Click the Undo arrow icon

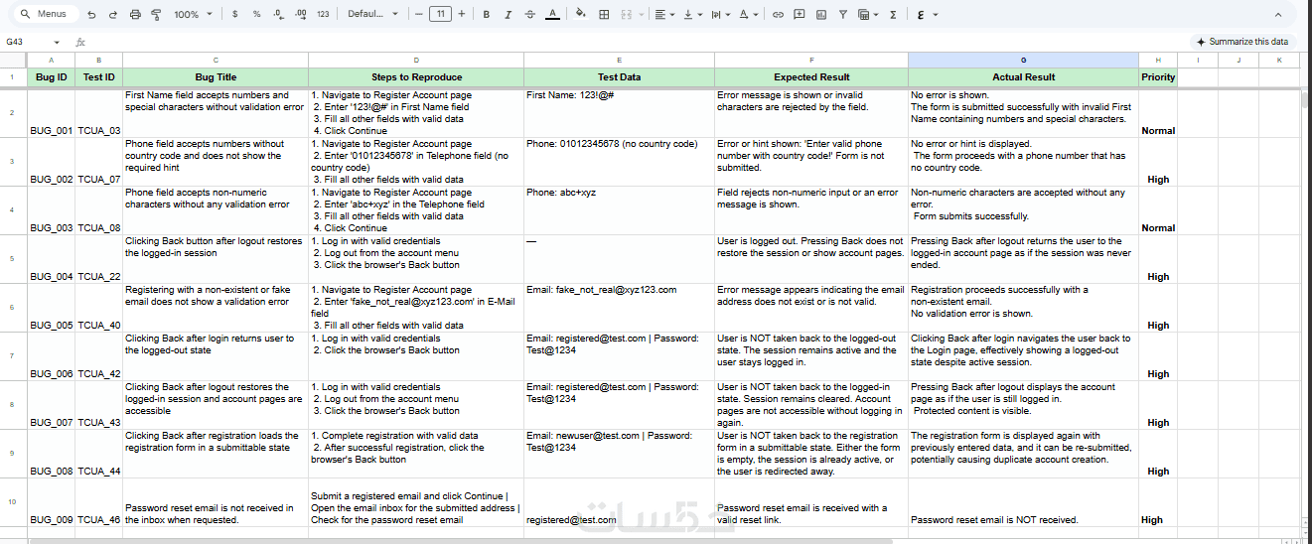[x=91, y=15]
